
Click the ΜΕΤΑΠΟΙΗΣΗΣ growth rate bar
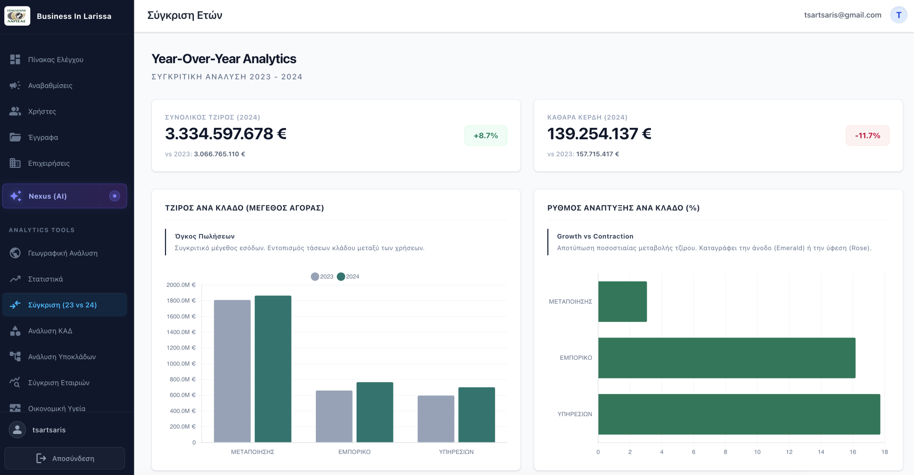tap(623, 301)
